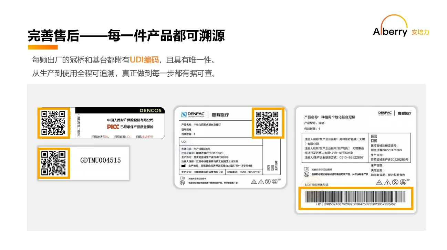Click 产品型号, 规格 on the 种植用个性化基台冠桥 label

tap(315, 123)
